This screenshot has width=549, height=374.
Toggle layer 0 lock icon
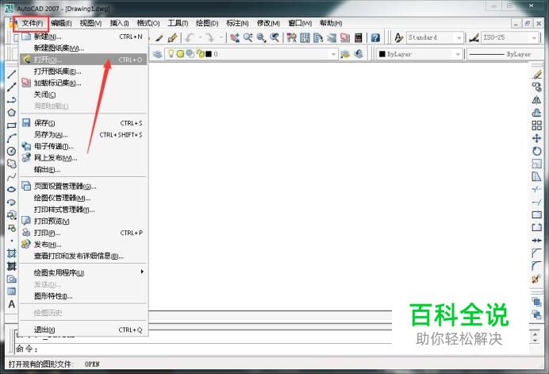(x=200, y=54)
